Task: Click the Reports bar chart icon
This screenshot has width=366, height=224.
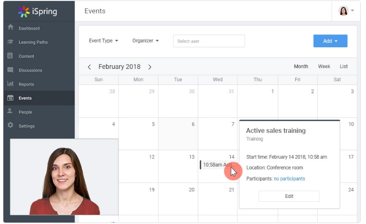Action: [10, 84]
